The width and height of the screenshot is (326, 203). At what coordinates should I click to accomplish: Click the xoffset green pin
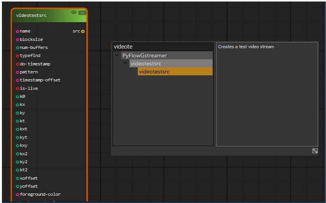pyautogui.click(x=18, y=179)
